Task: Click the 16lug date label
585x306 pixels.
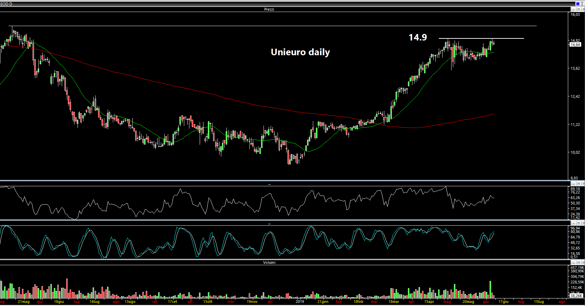Action: pos(95,302)
